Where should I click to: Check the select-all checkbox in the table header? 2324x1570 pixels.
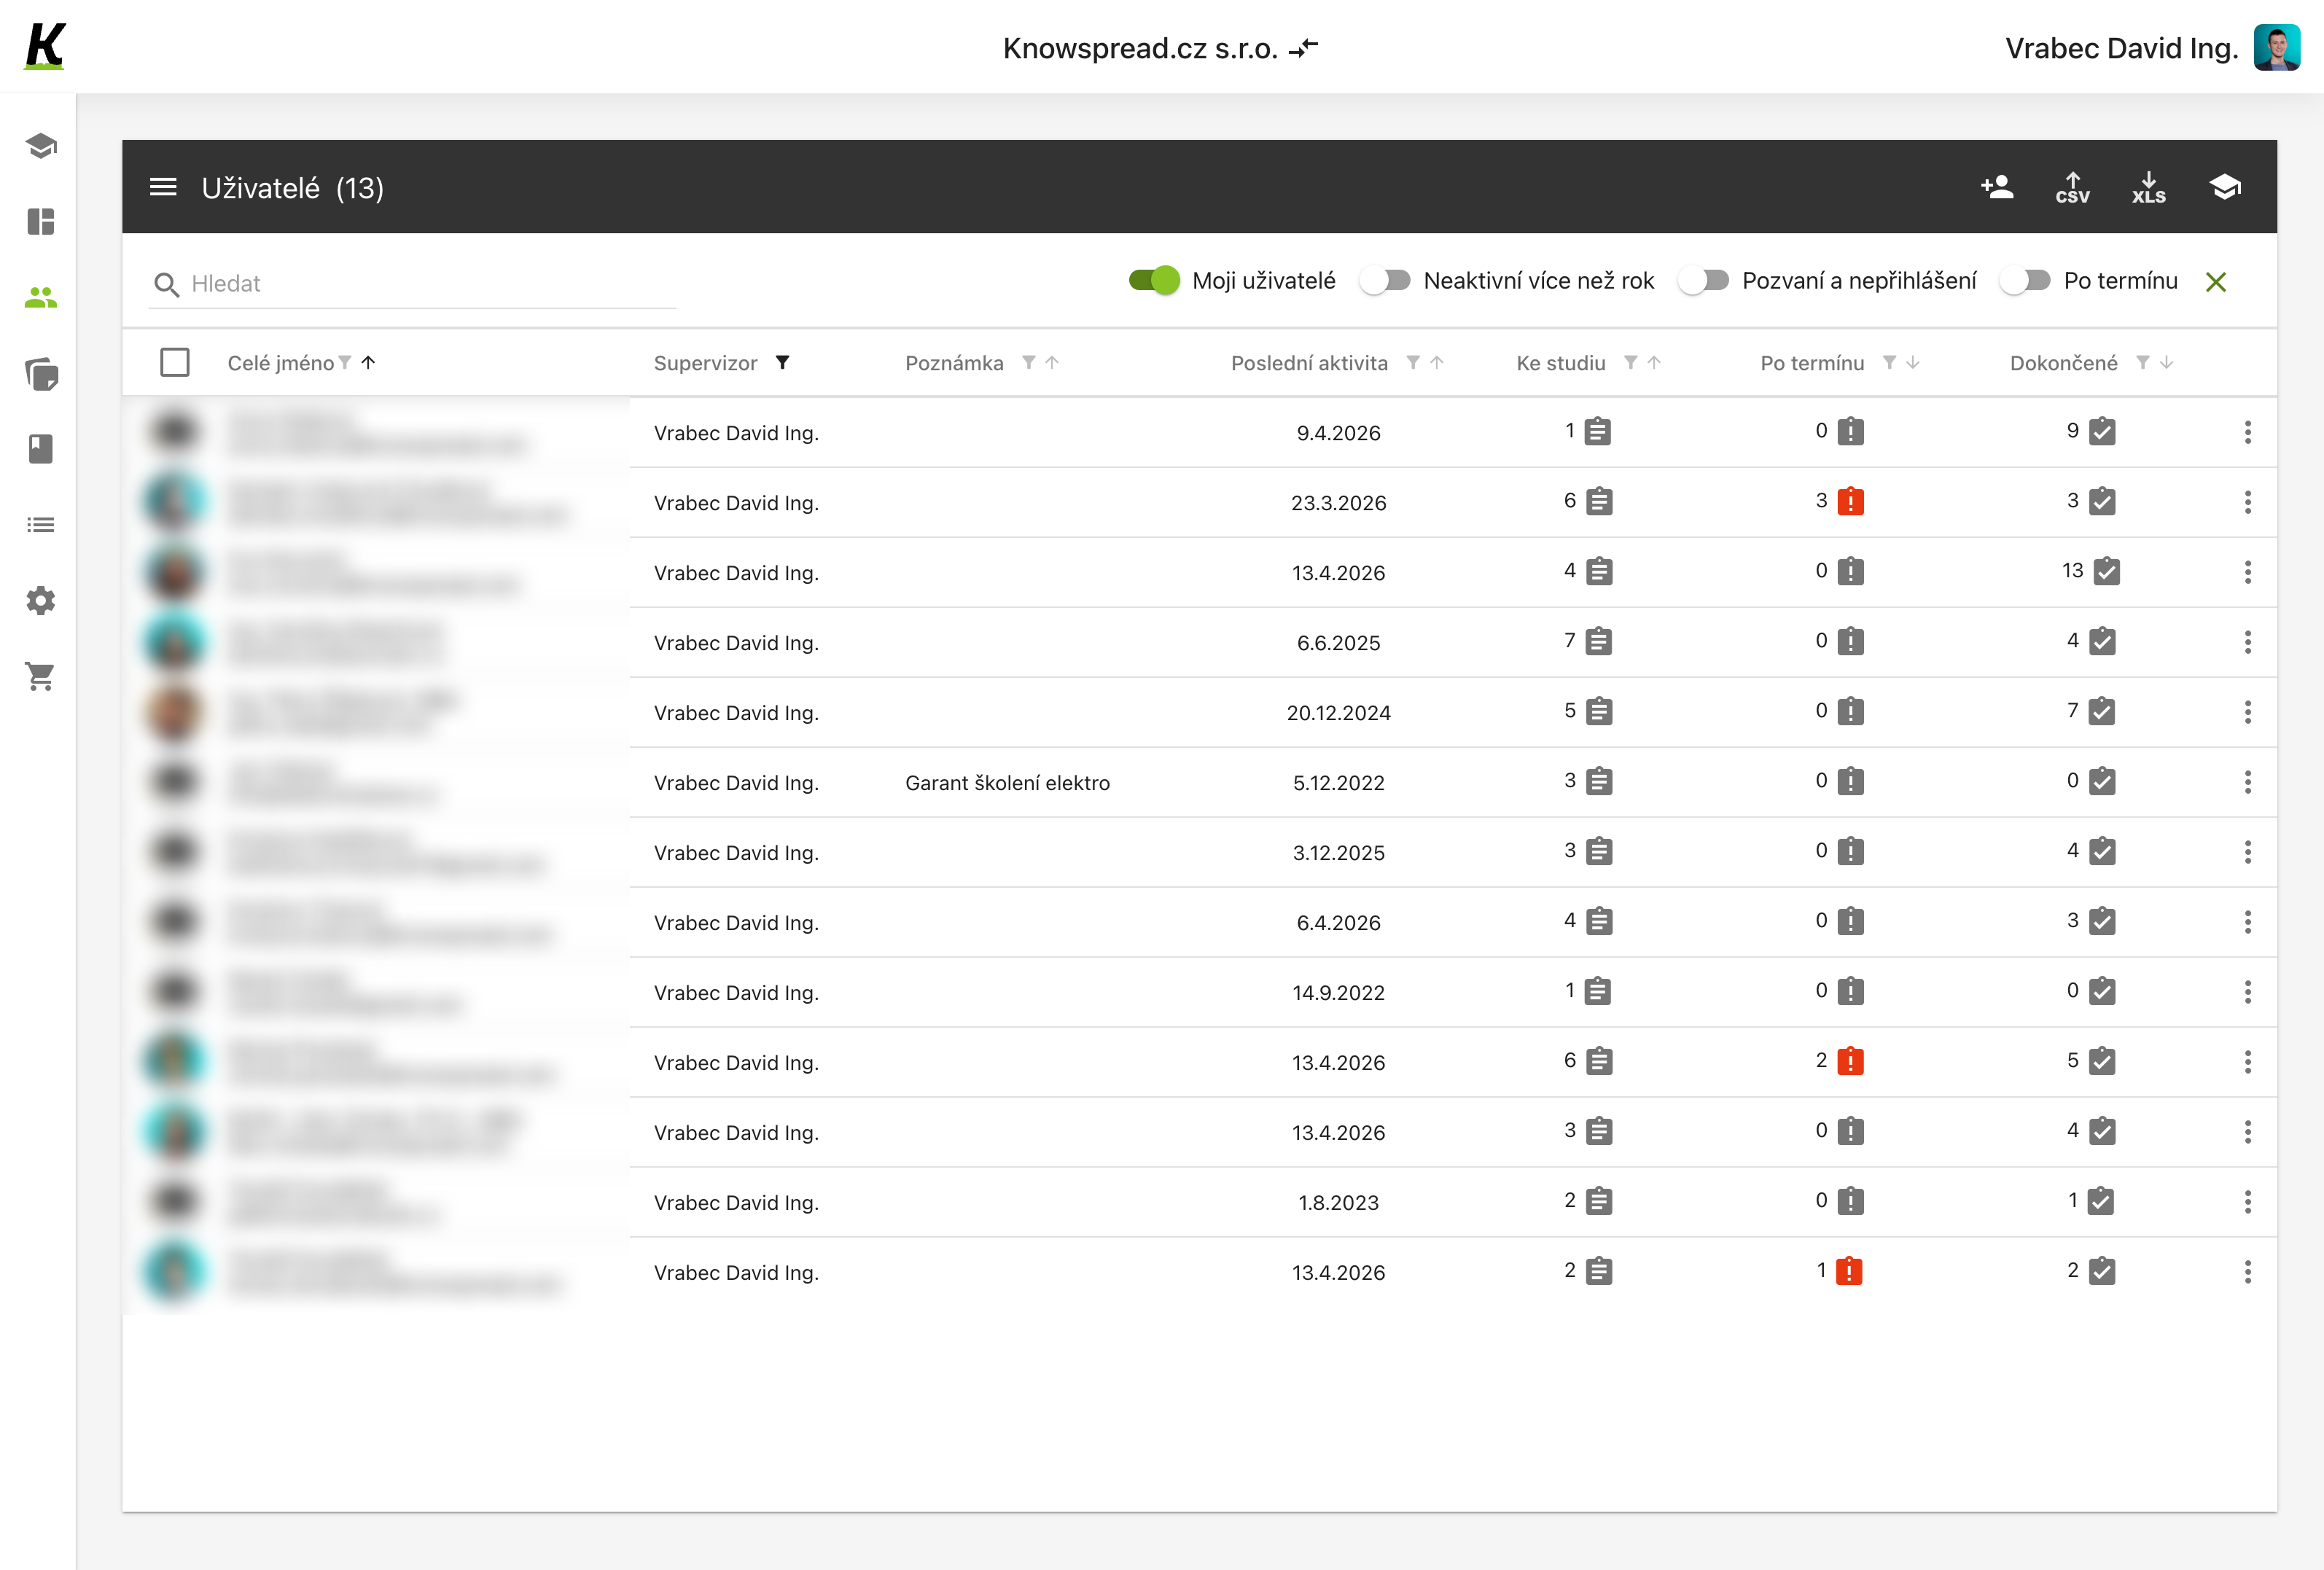coord(175,362)
